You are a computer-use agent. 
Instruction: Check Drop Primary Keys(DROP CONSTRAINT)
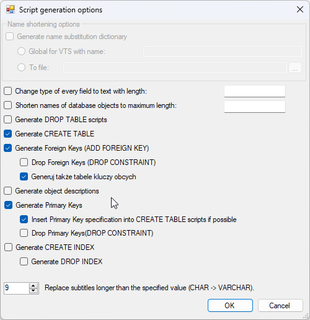pos(24,233)
